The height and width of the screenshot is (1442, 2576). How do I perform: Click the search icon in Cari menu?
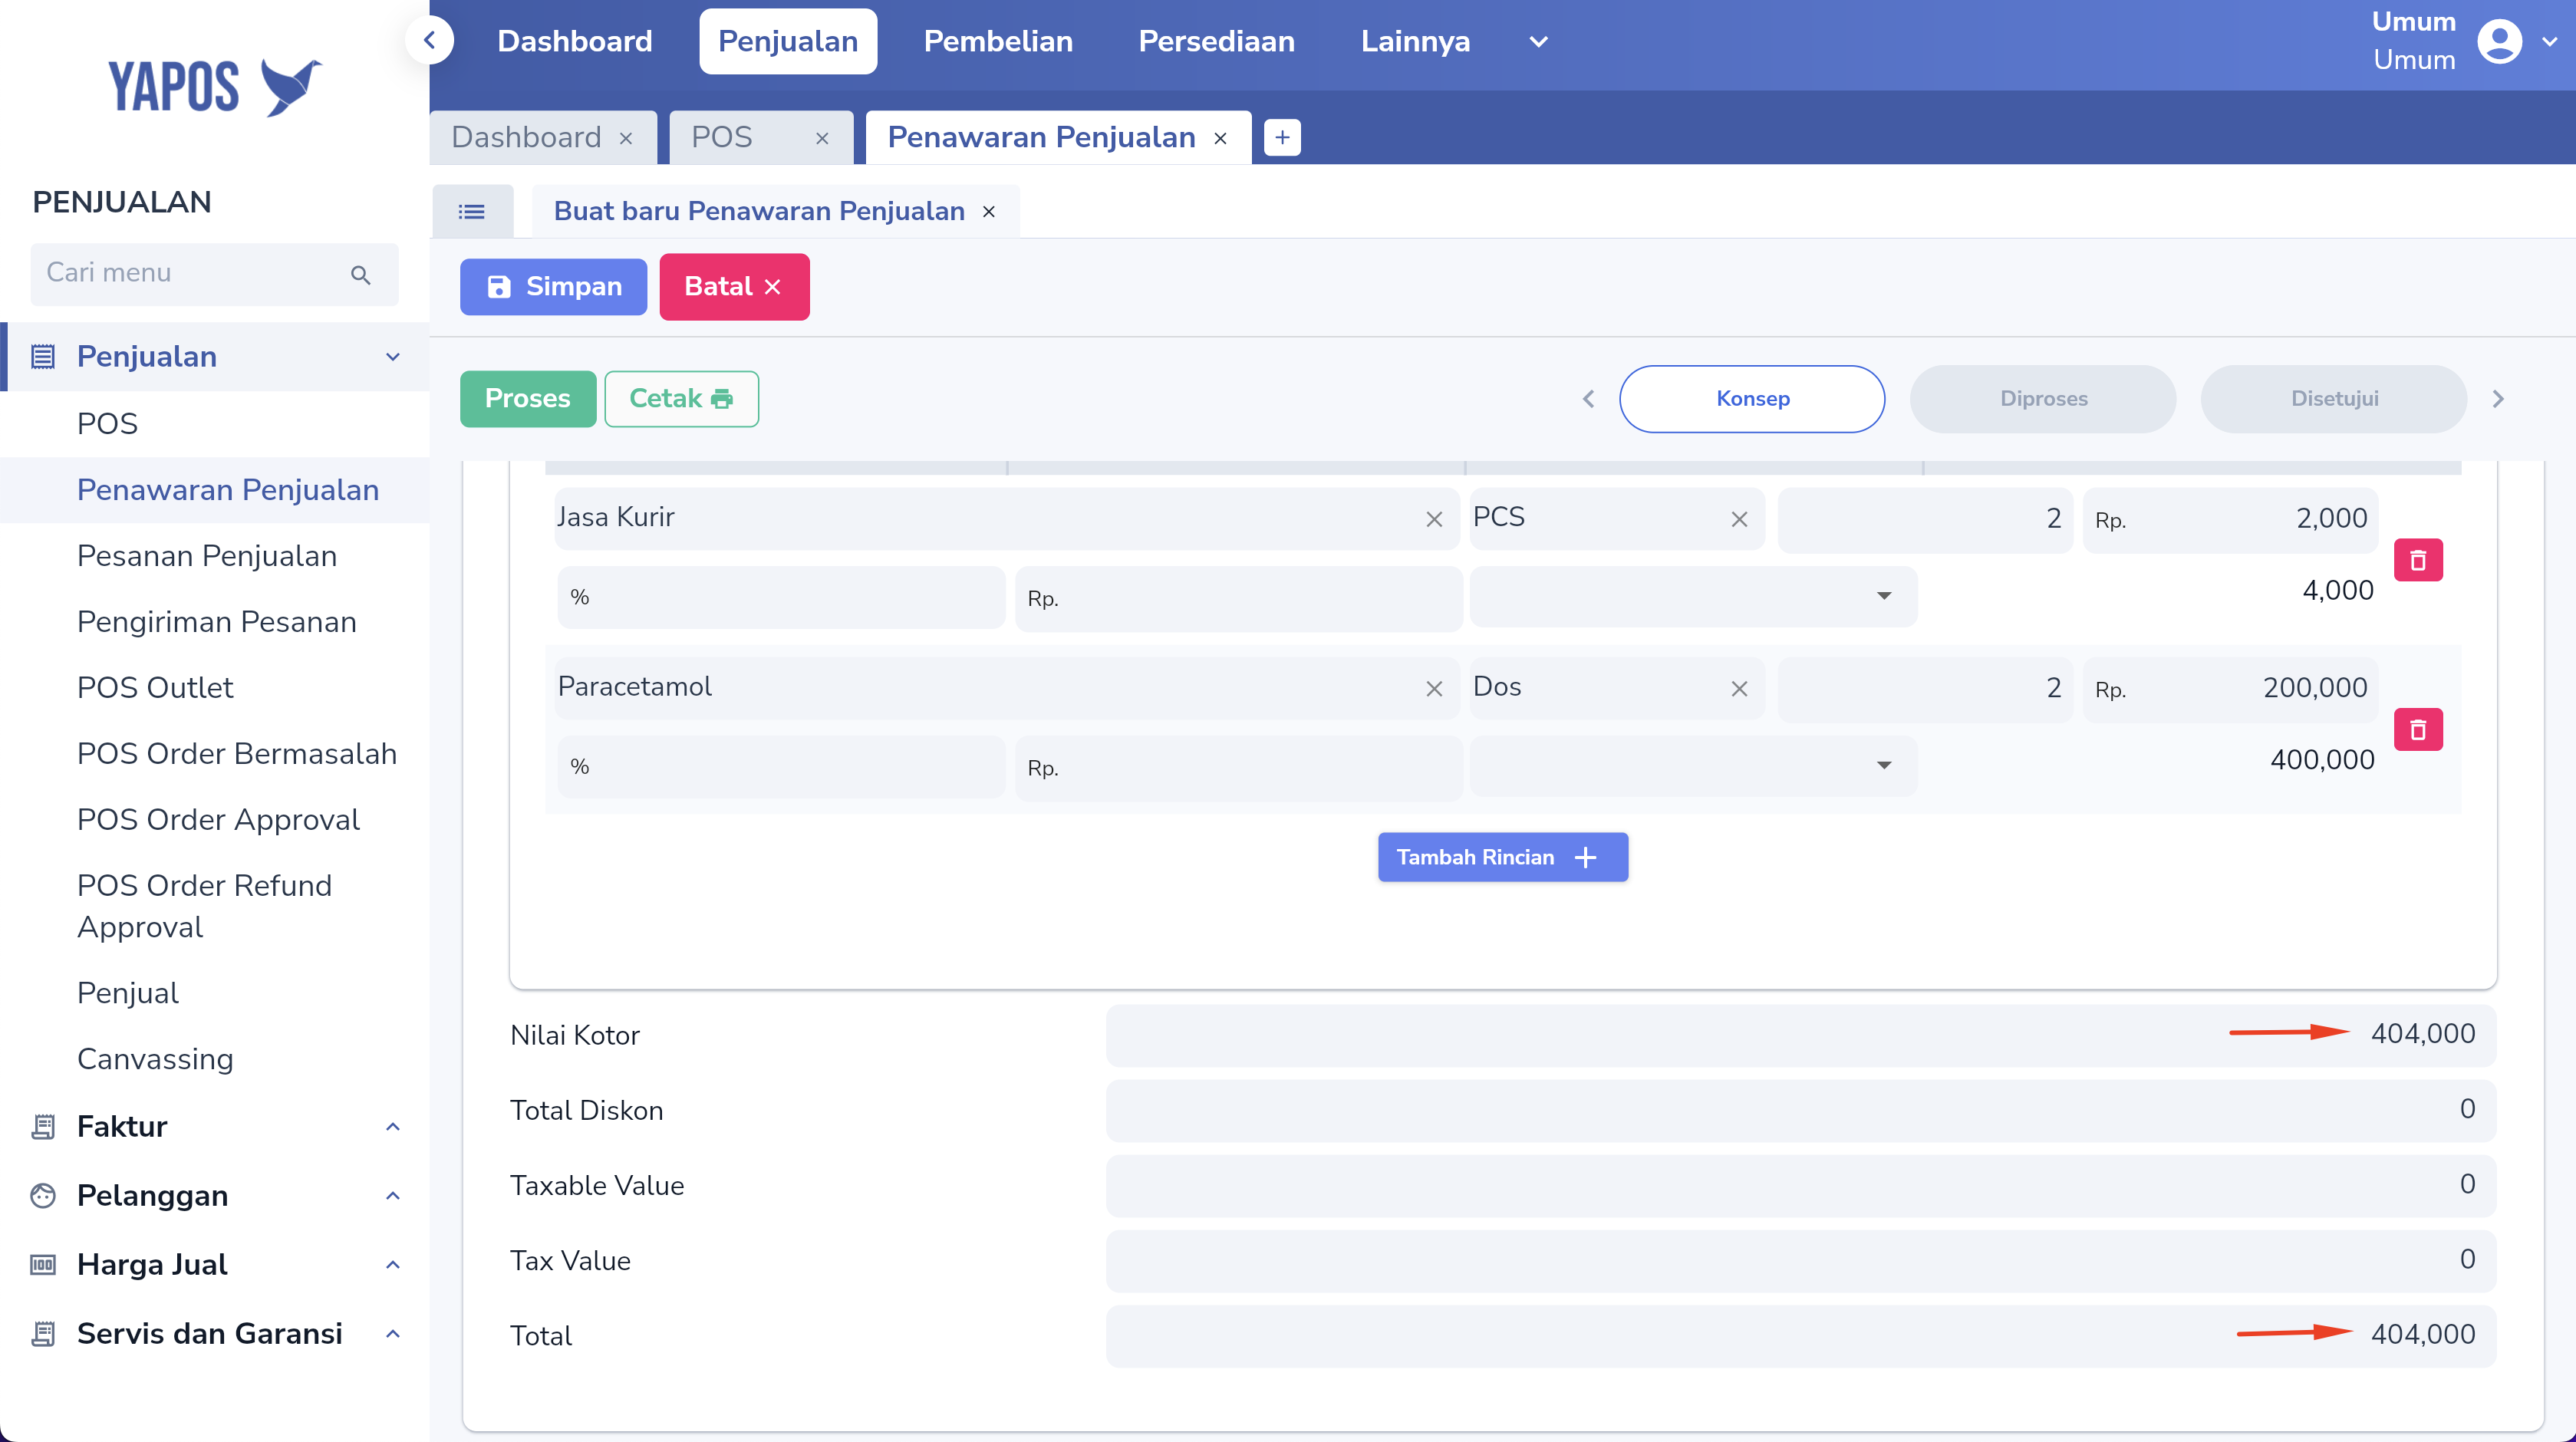[361, 274]
